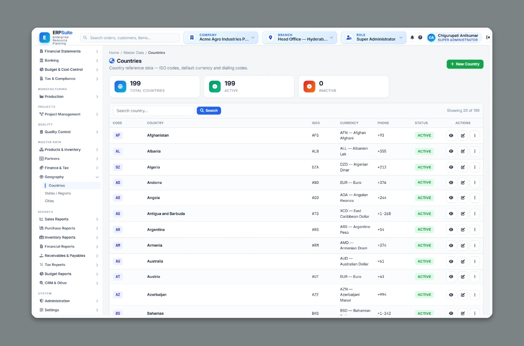Viewport: 524px width, 346px height.
Task: Expand Financial Statements in sidebar
Action: click(x=69, y=51)
